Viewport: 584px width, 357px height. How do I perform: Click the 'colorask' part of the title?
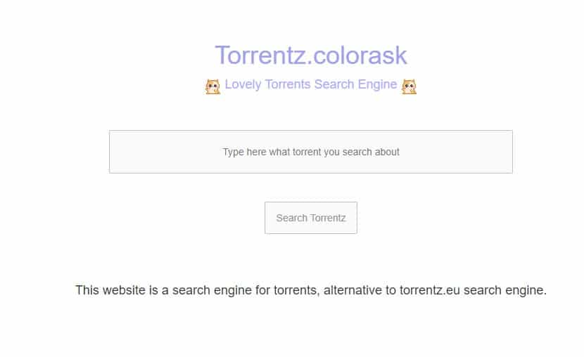pos(360,55)
